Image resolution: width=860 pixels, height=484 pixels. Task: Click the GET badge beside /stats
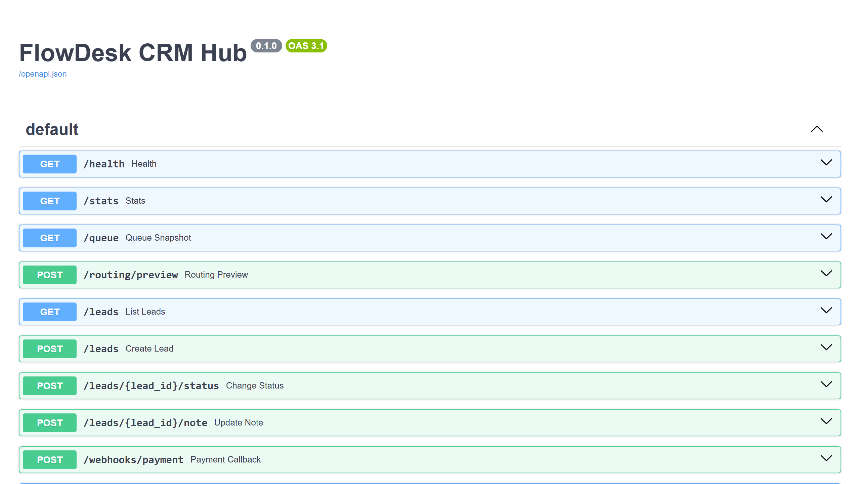click(x=49, y=201)
